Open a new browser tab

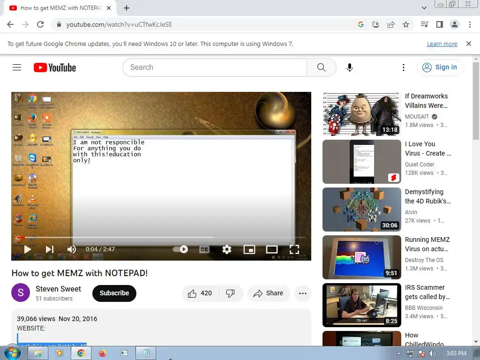click(127, 8)
